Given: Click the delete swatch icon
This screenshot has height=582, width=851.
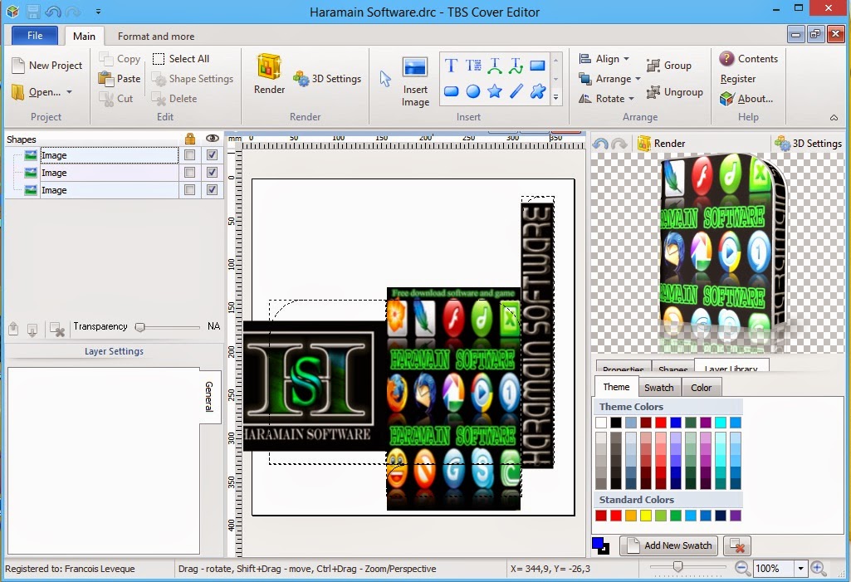Looking at the screenshot, I should click(x=737, y=545).
